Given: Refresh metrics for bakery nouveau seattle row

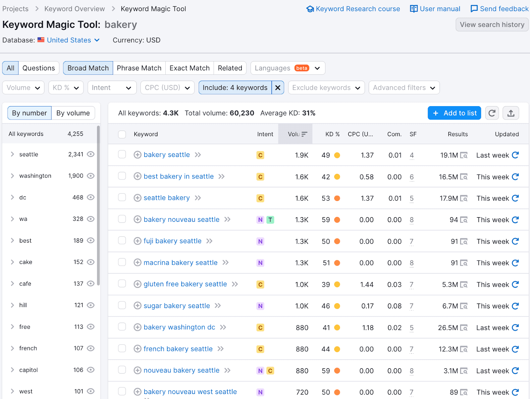Looking at the screenshot, I should (515, 220).
